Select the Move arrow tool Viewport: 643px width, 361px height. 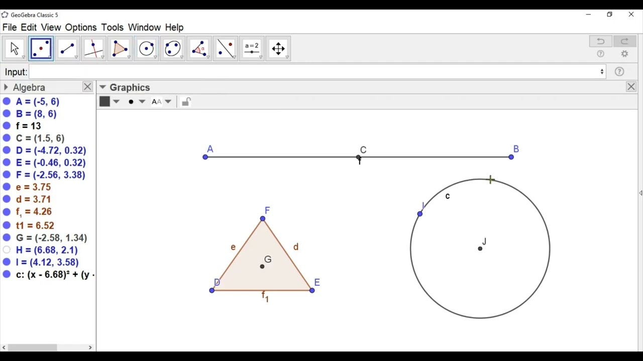tap(15, 49)
